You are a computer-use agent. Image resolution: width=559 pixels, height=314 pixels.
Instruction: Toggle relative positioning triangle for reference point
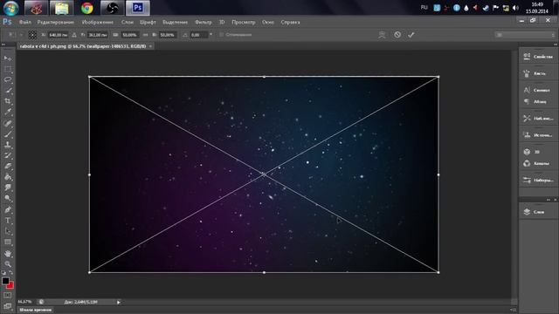pyautogui.click(x=74, y=35)
